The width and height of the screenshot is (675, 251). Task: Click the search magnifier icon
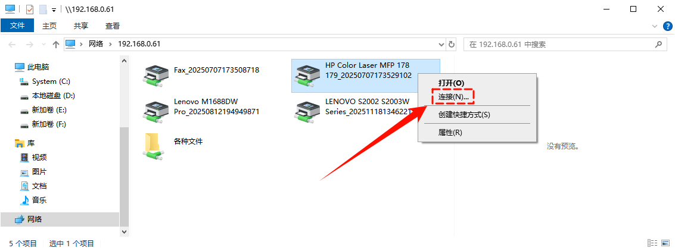click(658, 44)
